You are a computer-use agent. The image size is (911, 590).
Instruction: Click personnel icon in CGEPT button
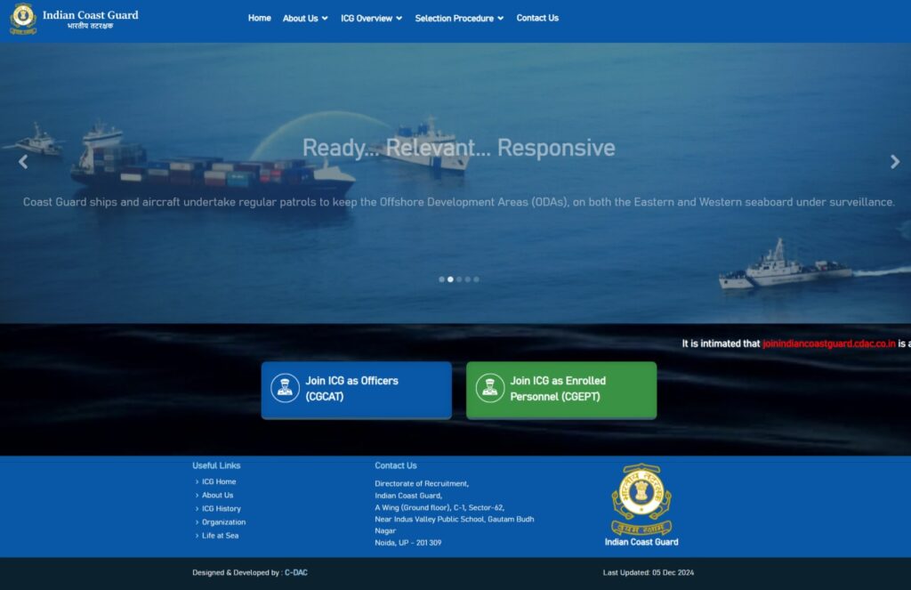pyautogui.click(x=490, y=388)
